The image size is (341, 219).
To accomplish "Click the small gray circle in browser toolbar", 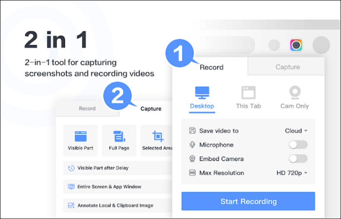I will [274, 45].
